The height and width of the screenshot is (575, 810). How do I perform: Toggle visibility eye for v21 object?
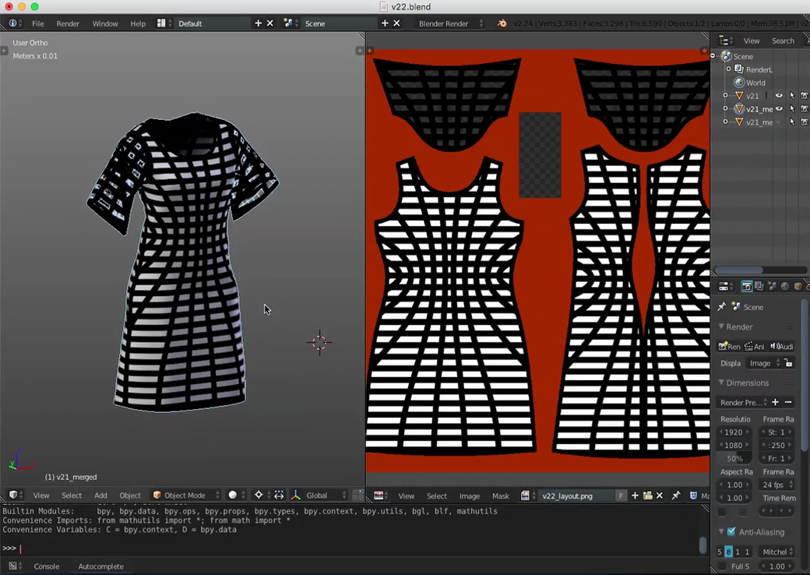point(778,96)
